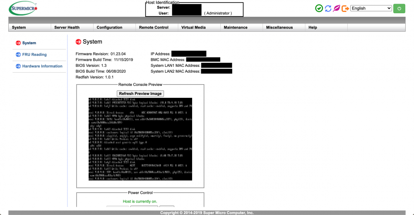Screen dimensions: 414x215
Task: Open the Configuration menu
Action: pos(114,27)
